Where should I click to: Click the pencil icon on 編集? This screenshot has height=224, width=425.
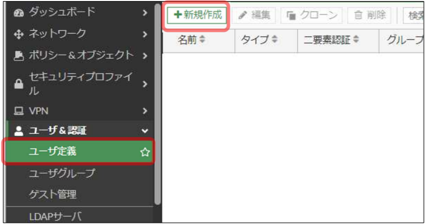point(242,15)
